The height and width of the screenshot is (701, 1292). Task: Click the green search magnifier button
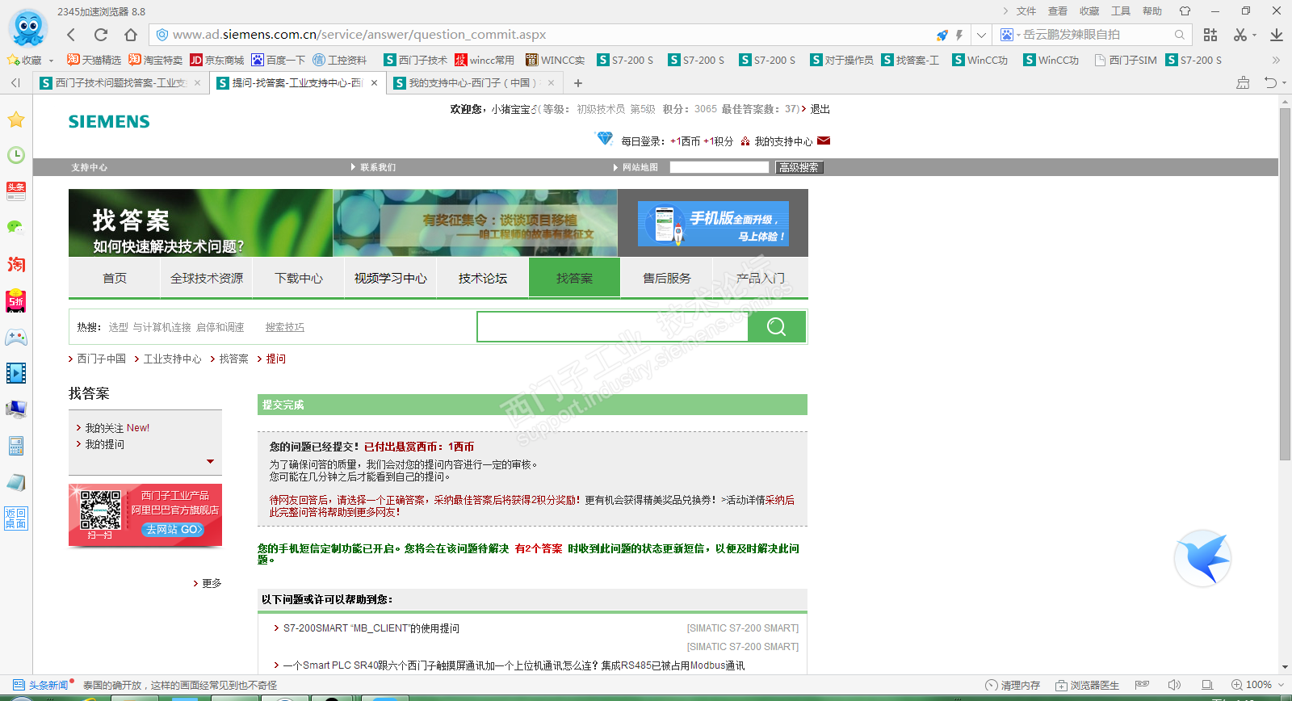pyautogui.click(x=776, y=326)
